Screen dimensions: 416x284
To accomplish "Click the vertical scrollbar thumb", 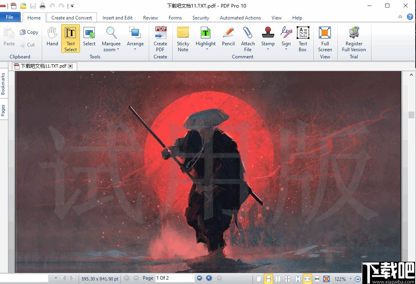I will [411, 115].
